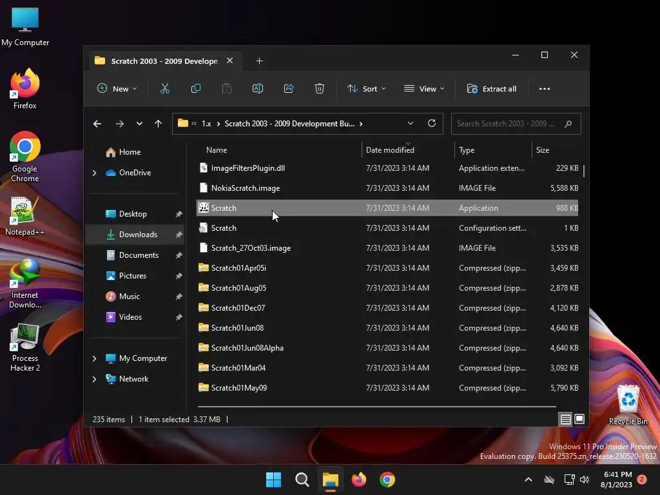Open the See more ellipsis menu

tap(545, 89)
